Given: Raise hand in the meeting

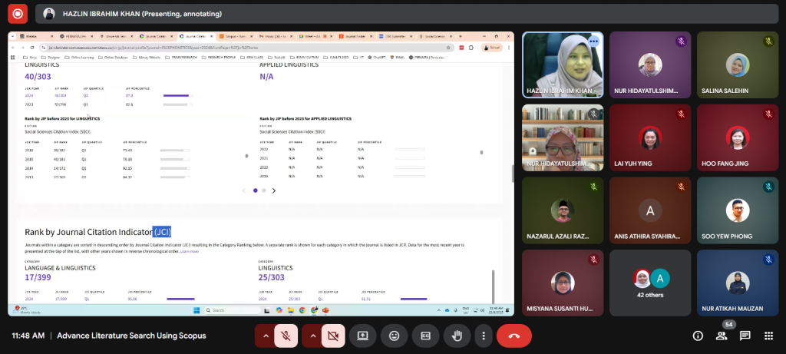Looking at the screenshot, I should point(456,336).
